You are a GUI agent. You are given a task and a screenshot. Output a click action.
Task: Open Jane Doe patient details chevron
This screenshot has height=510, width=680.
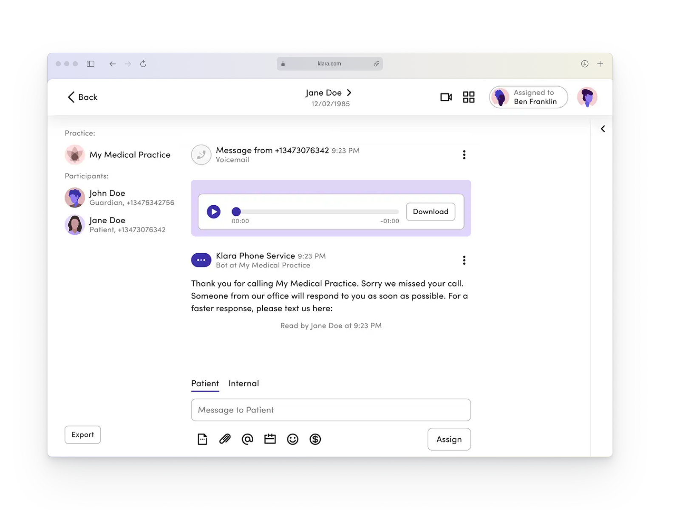point(349,93)
